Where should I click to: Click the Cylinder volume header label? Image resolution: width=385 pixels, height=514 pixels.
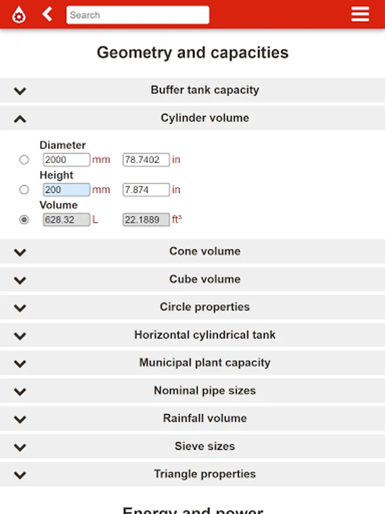(205, 118)
